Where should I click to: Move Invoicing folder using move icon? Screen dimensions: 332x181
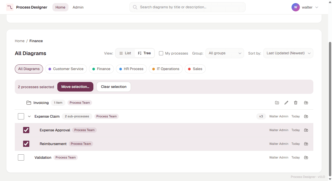pyautogui.click(x=306, y=103)
